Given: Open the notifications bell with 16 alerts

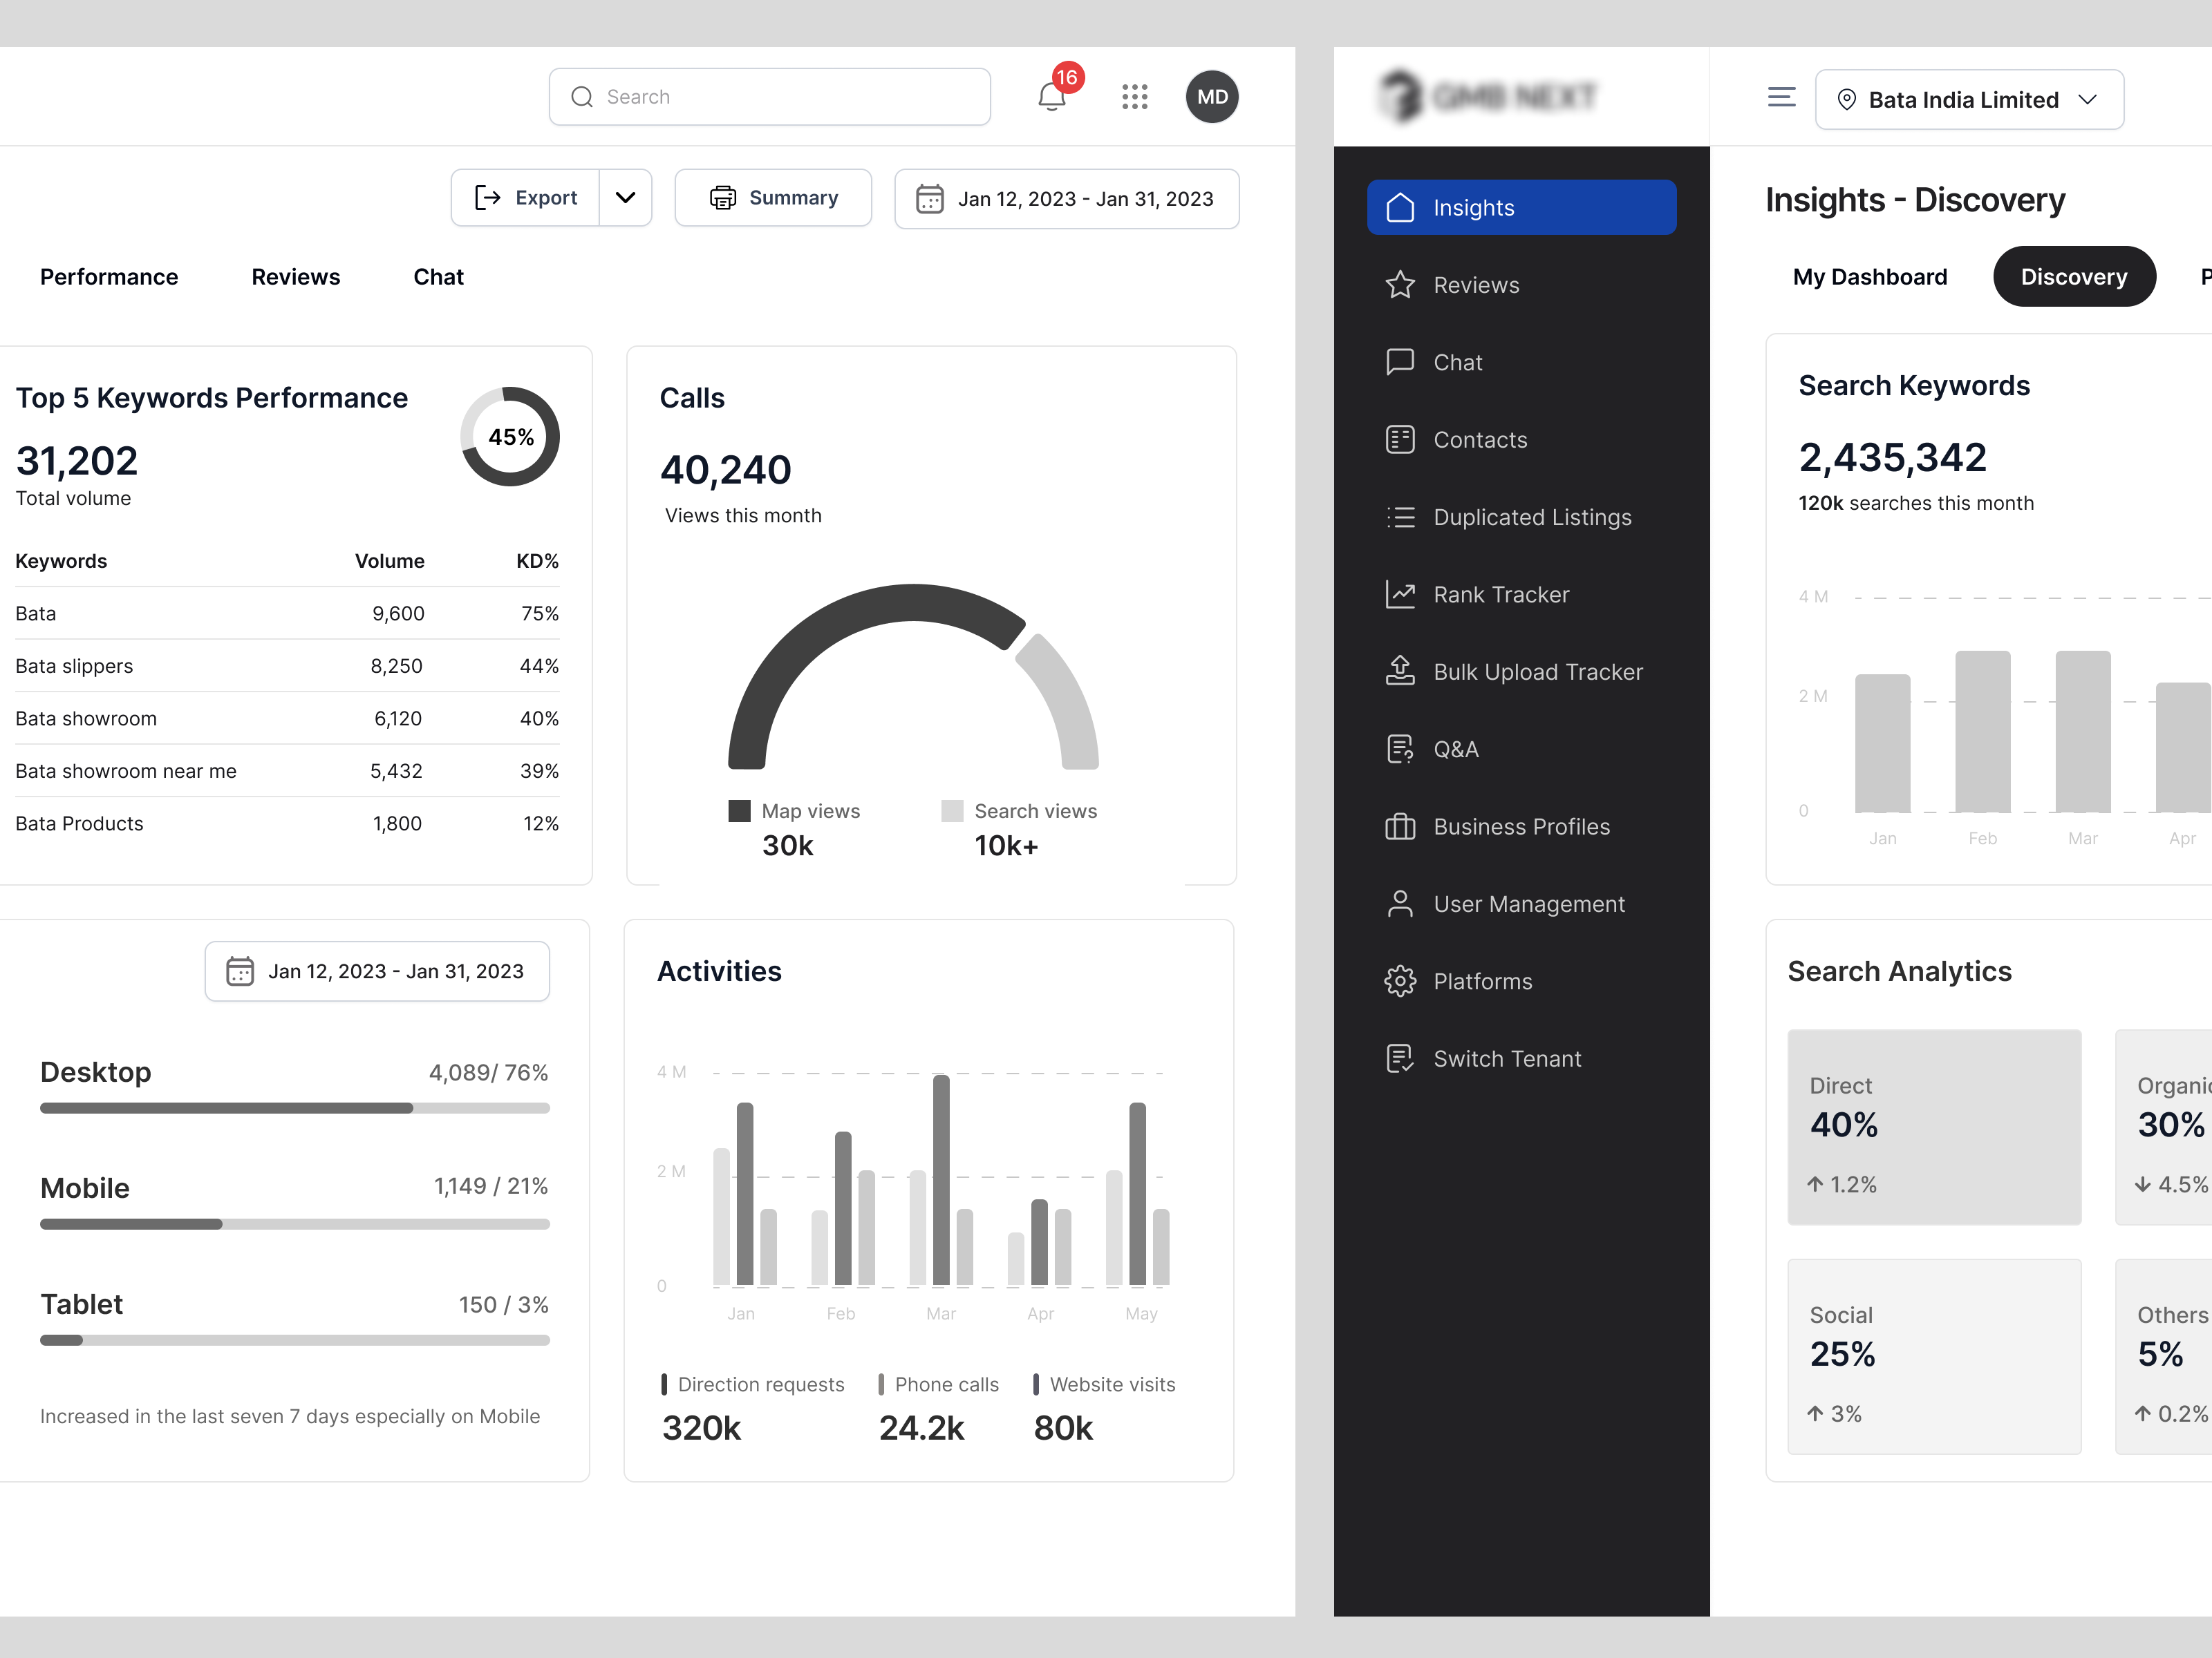Looking at the screenshot, I should 1050,96.
